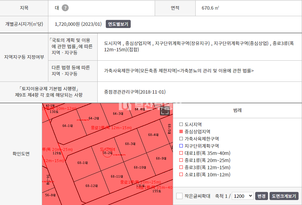Viewport: 302px width, 205px height.
Task: Open 도면크게보기 large map view
Action: coord(284,196)
